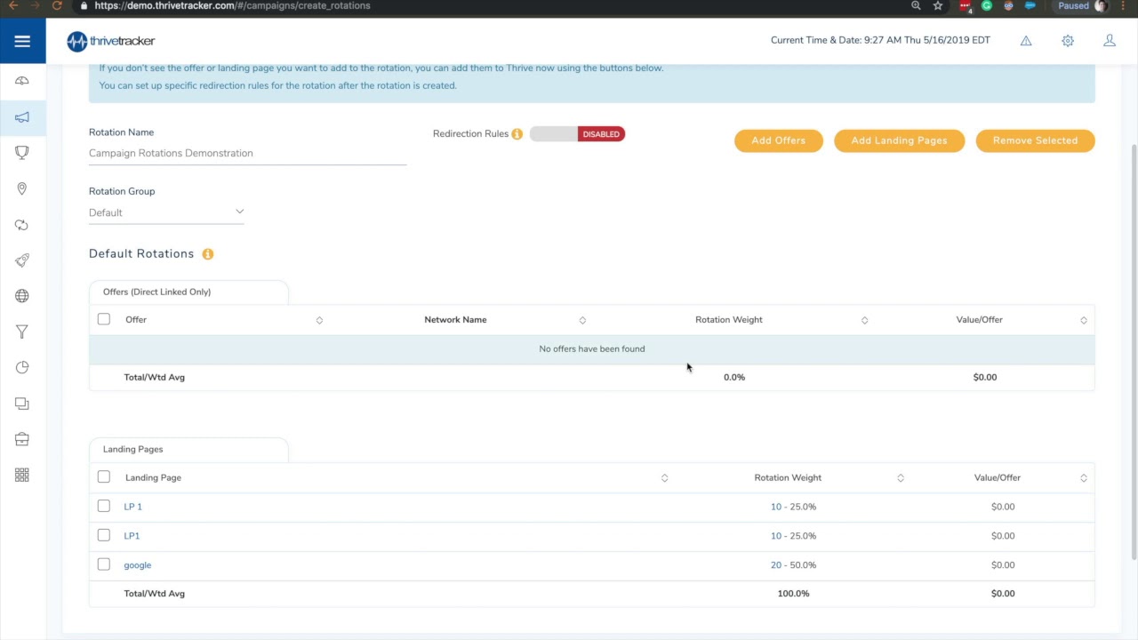
Task: Click the Redirection Rules info icon
Action: point(517,134)
